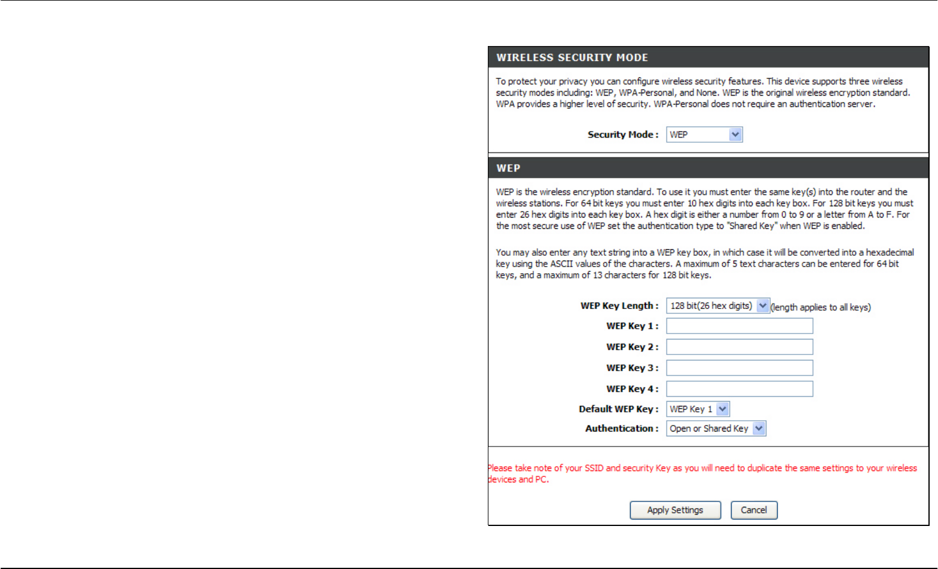Click the 'WEP Key Length :' label
The height and width of the screenshot is (569, 938).
pos(619,305)
